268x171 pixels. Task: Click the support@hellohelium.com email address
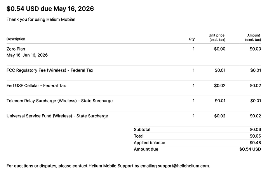pyautogui.click(x=184, y=166)
